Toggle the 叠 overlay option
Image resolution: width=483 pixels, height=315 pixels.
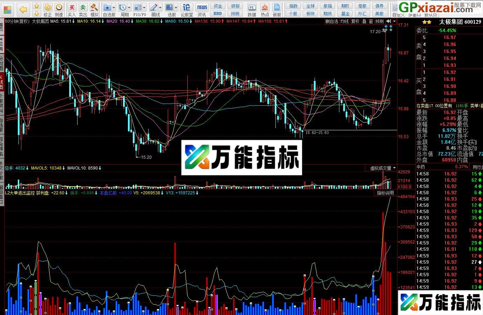point(365,21)
